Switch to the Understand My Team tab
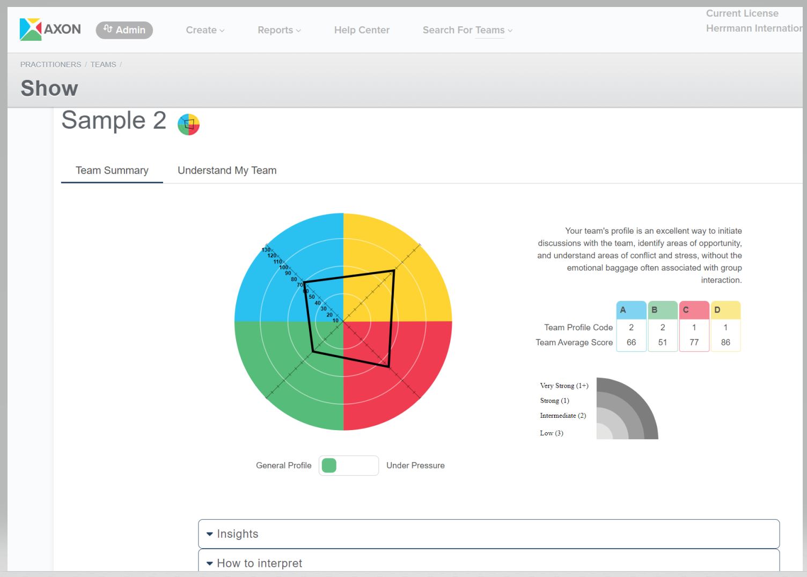This screenshot has height=577, width=807. 227,171
